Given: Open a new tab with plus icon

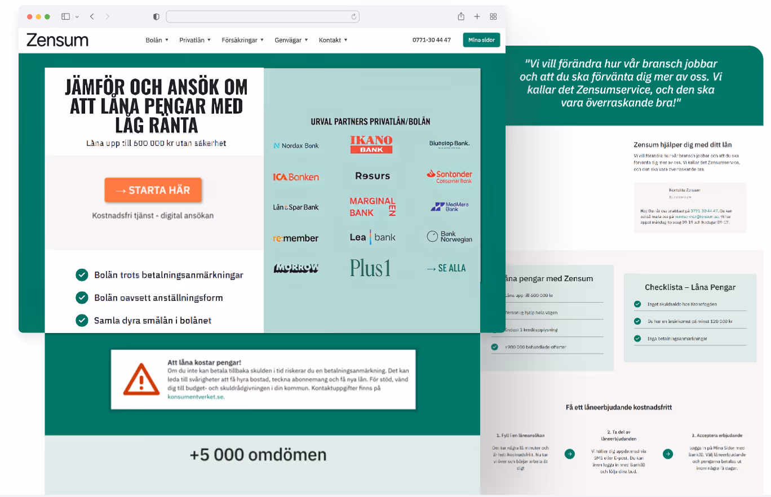Looking at the screenshot, I should pyautogui.click(x=477, y=17).
